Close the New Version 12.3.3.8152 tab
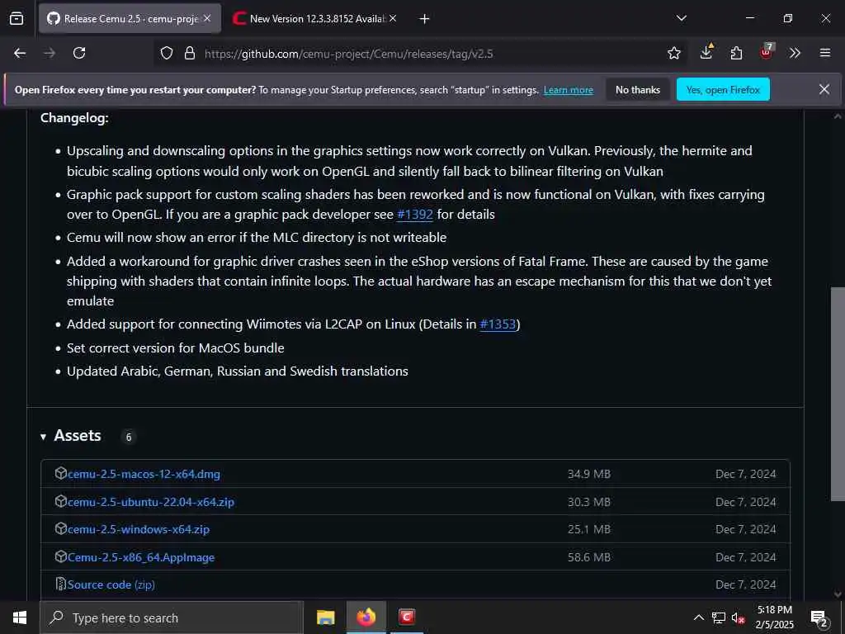 pyautogui.click(x=393, y=18)
